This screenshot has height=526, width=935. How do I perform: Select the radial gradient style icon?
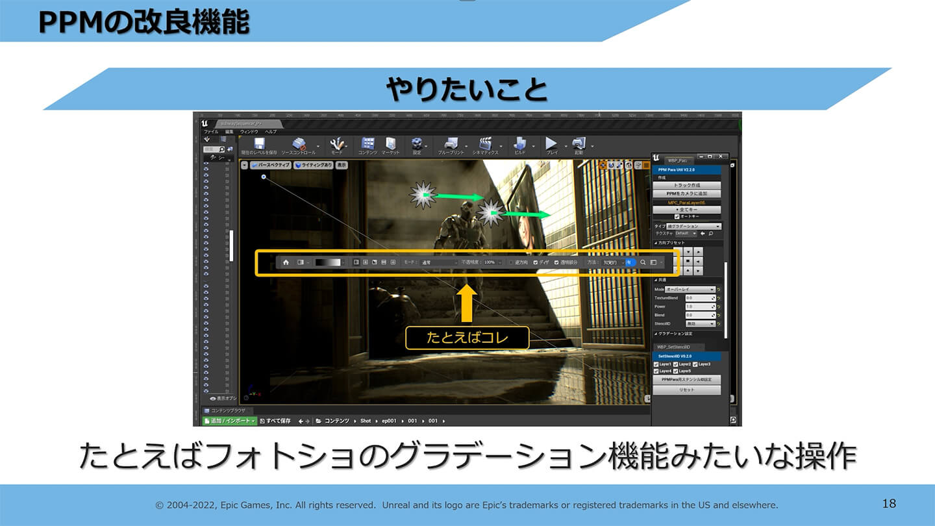365,262
